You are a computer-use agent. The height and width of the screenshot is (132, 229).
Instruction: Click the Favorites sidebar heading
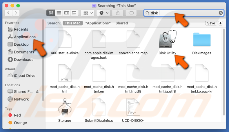coord(12,23)
